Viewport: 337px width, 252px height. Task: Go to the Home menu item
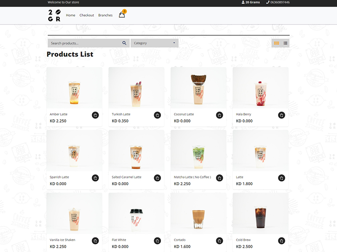(70, 15)
